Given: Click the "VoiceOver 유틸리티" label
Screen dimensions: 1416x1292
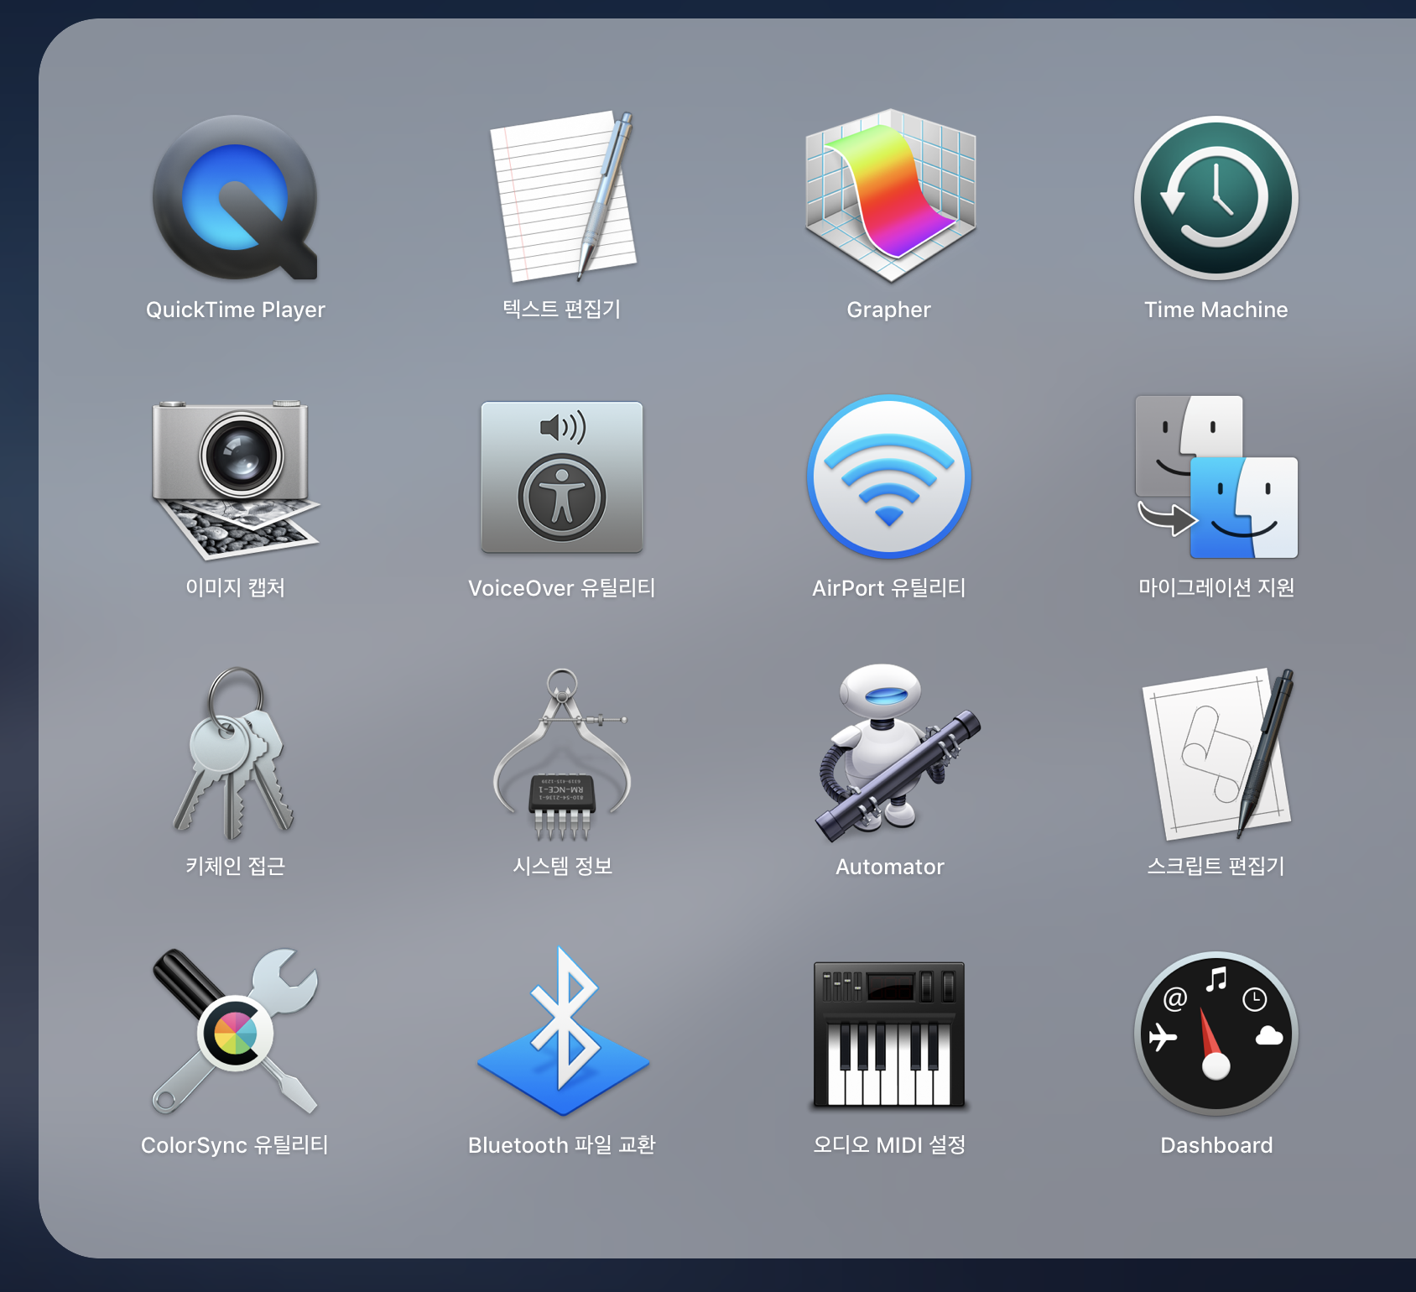Looking at the screenshot, I should click(562, 587).
